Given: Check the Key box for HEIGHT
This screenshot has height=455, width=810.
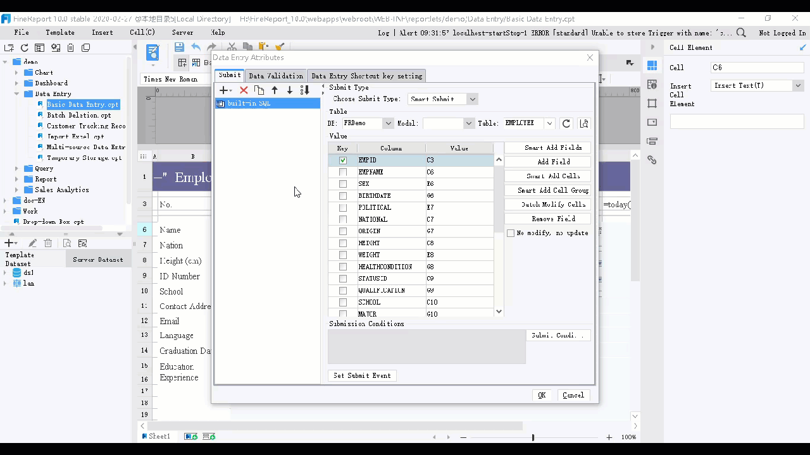Looking at the screenshot, I should point(343,243).
